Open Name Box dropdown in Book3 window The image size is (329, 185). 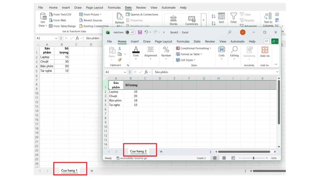tap(125, 72)
